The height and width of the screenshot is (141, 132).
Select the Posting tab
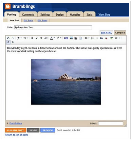click(12, 15)
